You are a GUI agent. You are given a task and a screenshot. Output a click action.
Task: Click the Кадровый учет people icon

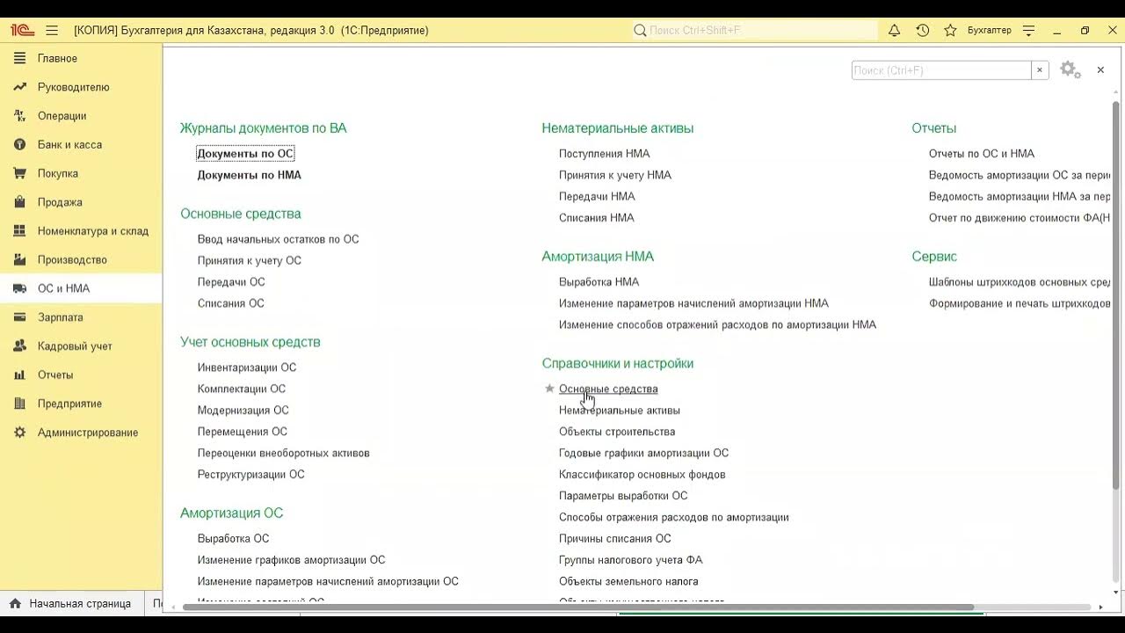(19, 346)
